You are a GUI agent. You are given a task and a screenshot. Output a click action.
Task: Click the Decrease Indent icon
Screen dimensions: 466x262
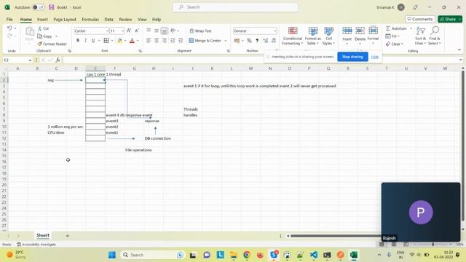[173, 41]
